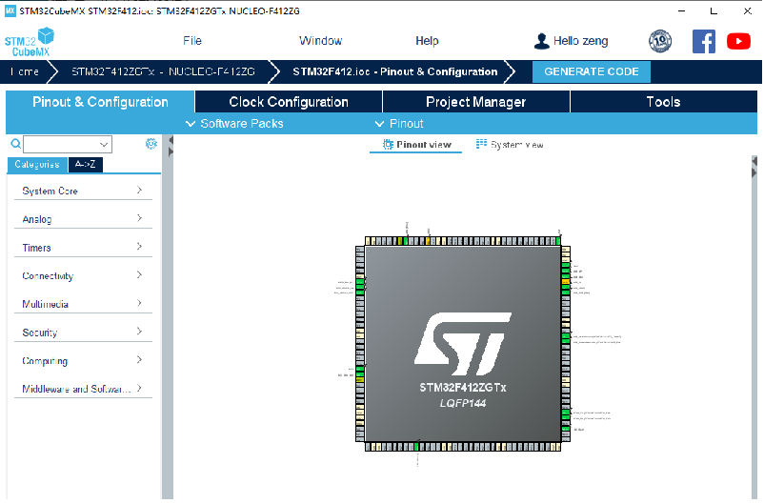
Task: Click the ST logo on the chip
Action: pos(462,344)
